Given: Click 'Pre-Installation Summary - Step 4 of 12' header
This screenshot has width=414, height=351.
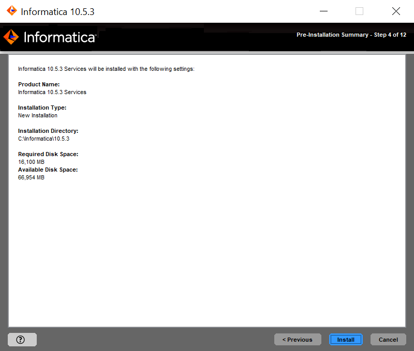Looking at the screenshot, I should tap(351, 35).
